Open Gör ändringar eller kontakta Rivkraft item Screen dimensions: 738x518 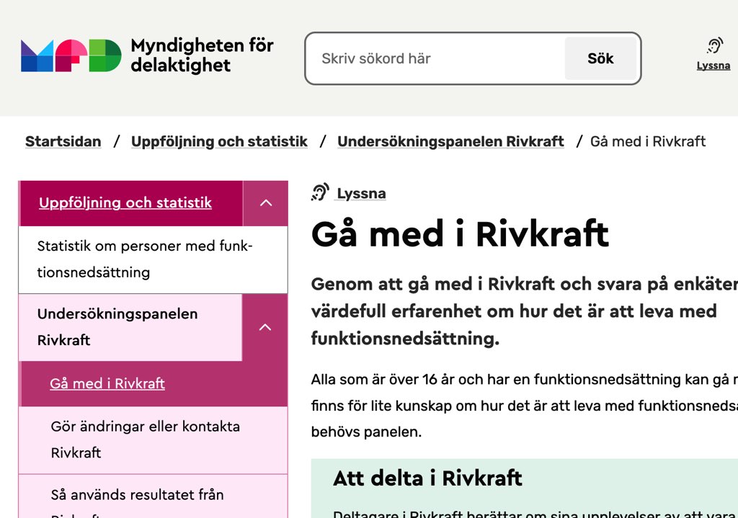pos(153,439)
